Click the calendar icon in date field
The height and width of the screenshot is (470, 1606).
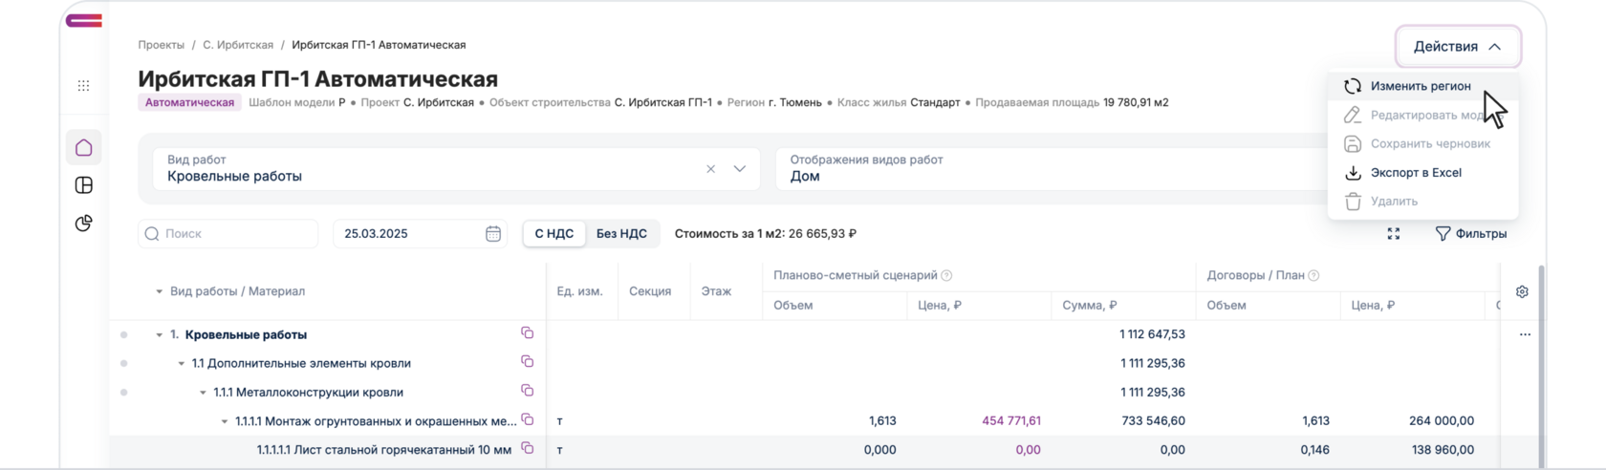click(x=493, y=233)
